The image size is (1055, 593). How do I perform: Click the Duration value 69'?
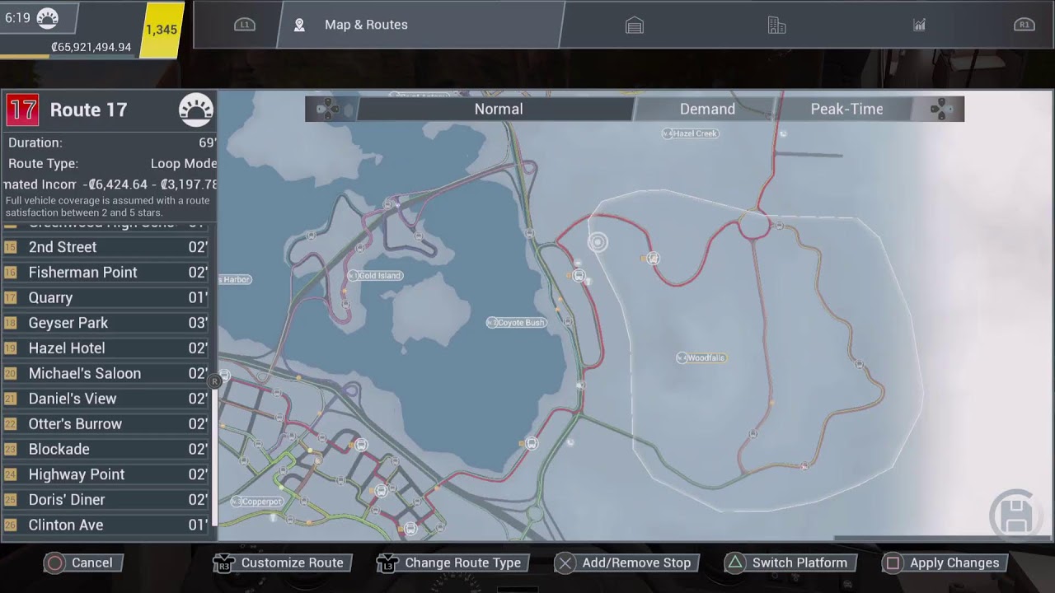click(x=207, y=142)
